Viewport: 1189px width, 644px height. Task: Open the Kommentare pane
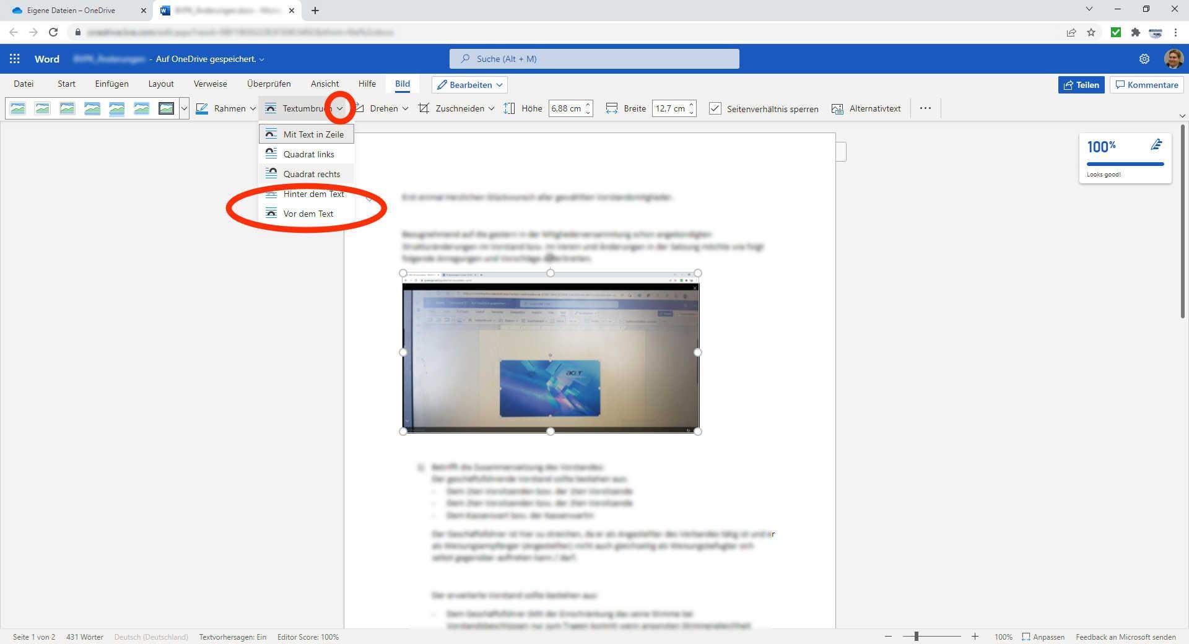[1147, 85]
